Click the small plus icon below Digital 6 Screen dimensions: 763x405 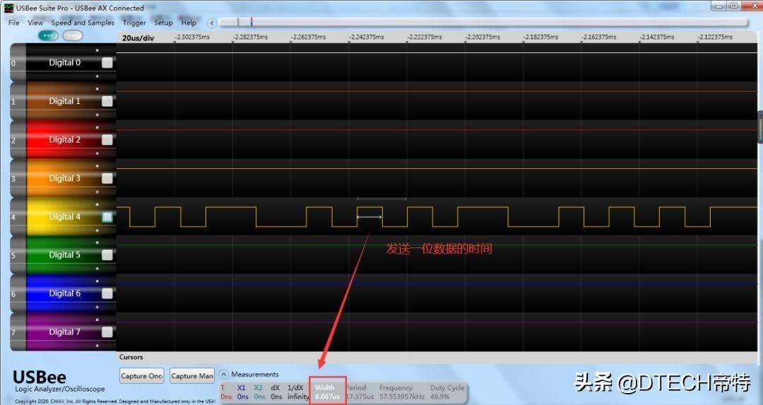point(97,307)
